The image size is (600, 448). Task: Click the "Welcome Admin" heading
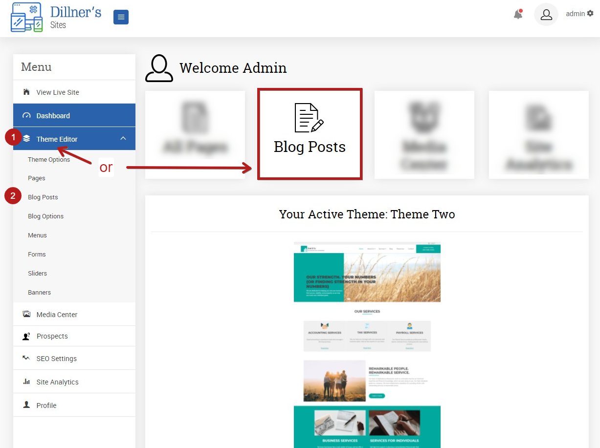click(x=233, y=68)
